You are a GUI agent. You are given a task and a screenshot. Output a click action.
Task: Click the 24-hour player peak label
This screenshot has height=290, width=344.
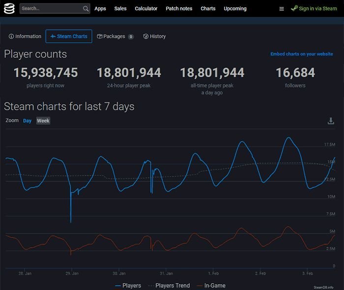[x=129, y=86]
